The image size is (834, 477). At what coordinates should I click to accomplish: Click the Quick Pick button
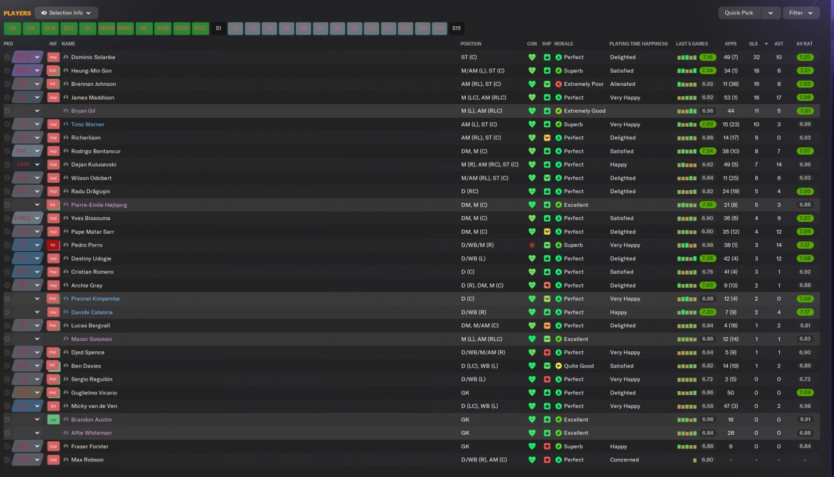739,13
